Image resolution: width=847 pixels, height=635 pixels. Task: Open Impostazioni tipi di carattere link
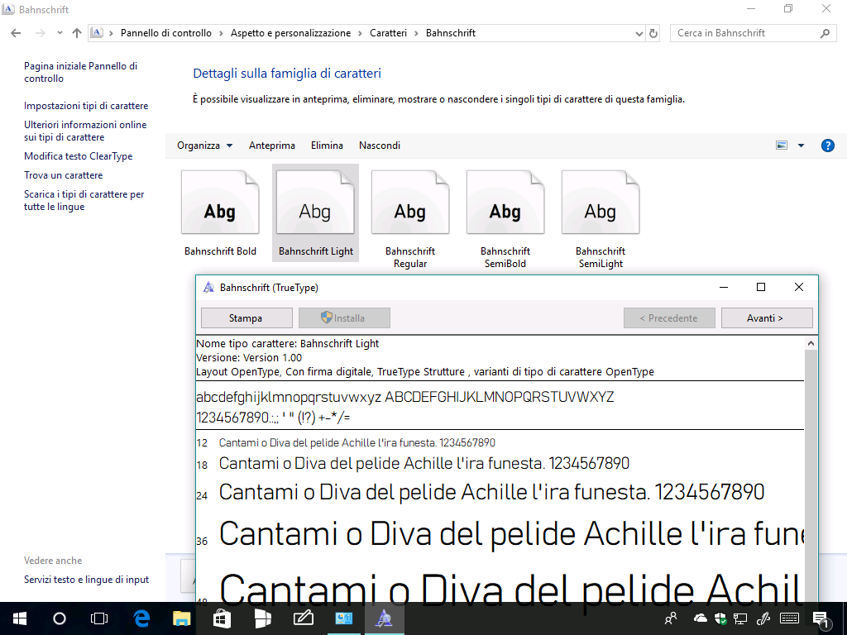coord(86,106)
